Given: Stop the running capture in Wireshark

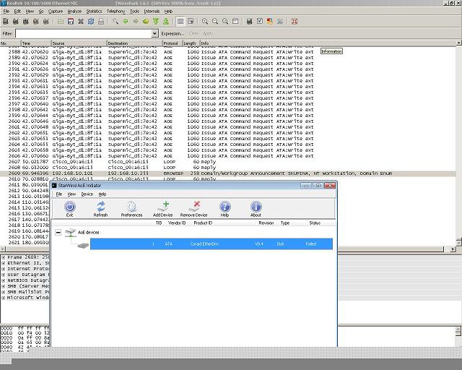Looking at the screenshot, I should [x=35, y=21].
